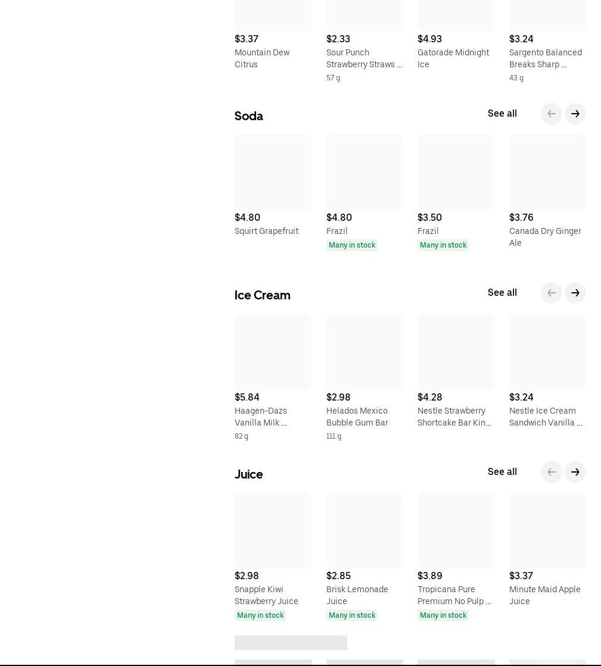Viewport: 601px width, 666px height.
Task: Click $5.84 price of Haagen-Dazs
Action: (247, 397)
